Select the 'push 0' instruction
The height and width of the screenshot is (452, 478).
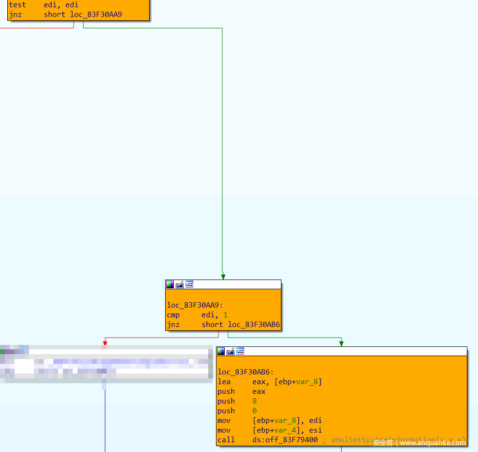(x=237, y=411)
